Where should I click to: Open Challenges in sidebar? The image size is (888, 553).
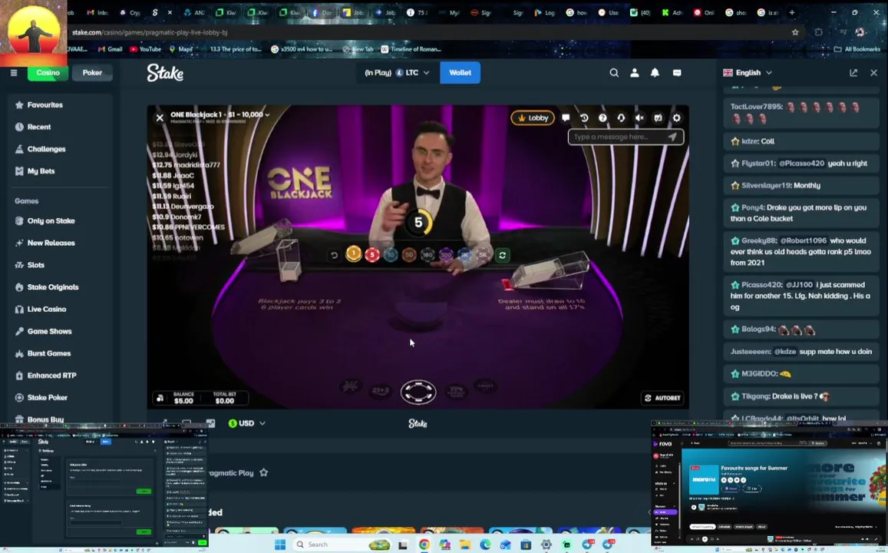click(47, 149)
